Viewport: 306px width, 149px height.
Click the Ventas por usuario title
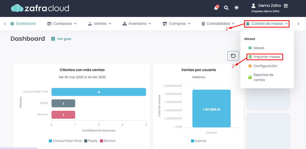tap(199, 70)
